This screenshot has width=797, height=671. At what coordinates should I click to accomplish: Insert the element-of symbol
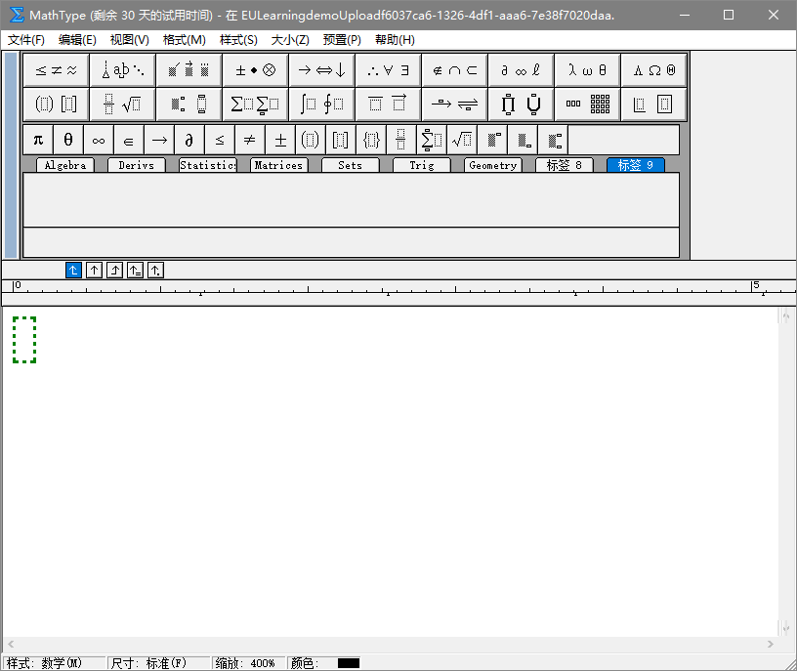point(129,140)
